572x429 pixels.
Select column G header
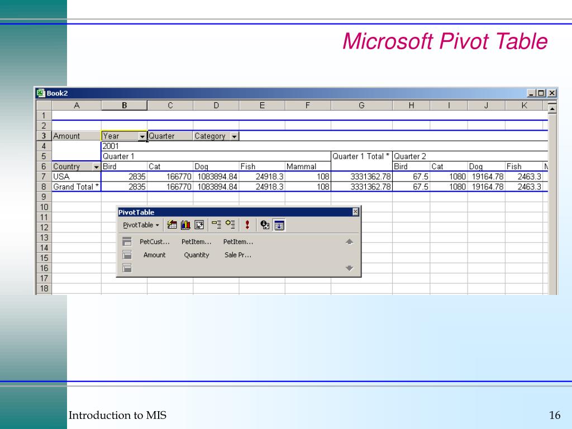click(361, 106)
